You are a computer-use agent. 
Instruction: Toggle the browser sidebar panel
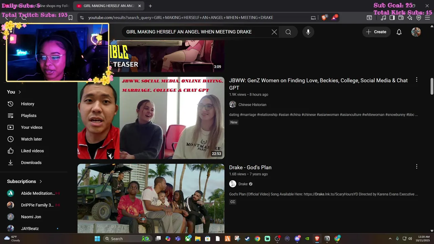[392, 18]
